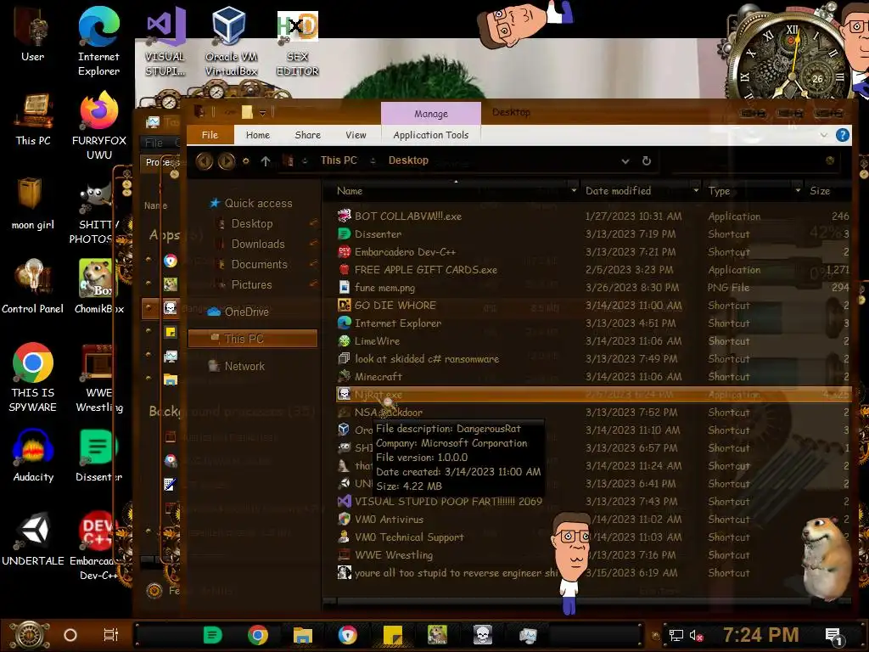Launch UNDERTALE Unity desktop icon
Image resolution: width=869 pixels, height=652 pixels.
[x=33, y=539]
